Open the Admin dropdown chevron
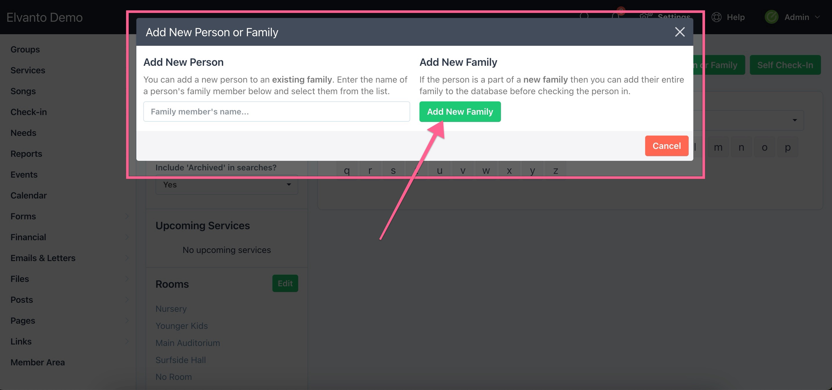The width and height of the screenshot is (832, 390). pos(817,17)
